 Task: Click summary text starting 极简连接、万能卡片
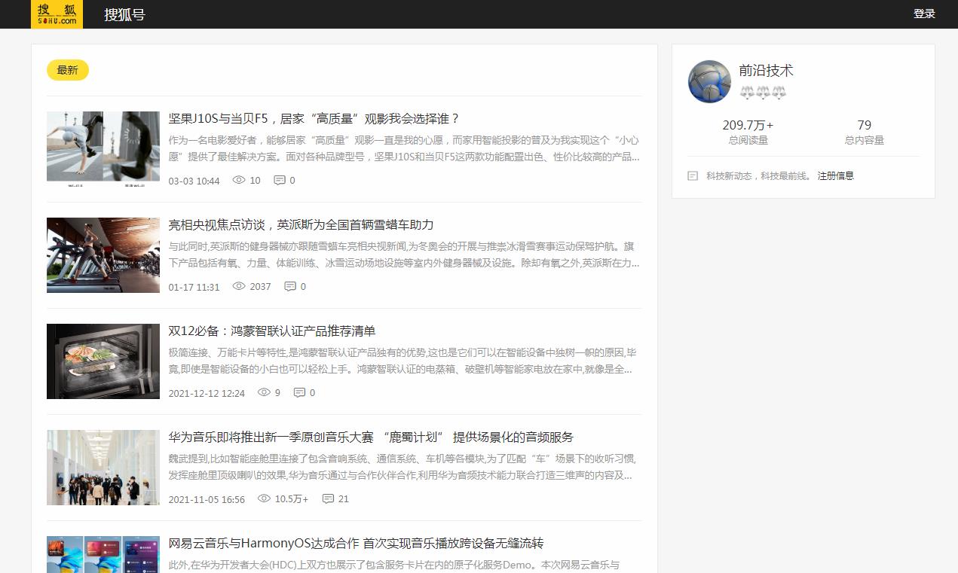click(404, 361)
